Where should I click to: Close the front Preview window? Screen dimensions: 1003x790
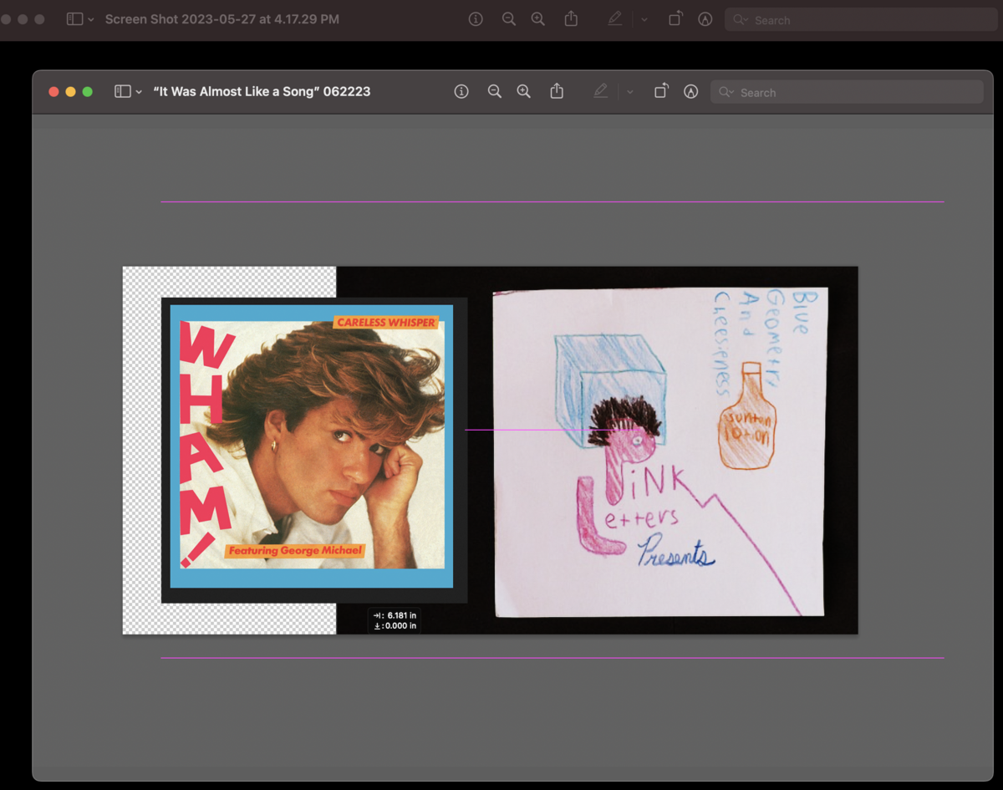coord(53,92)
